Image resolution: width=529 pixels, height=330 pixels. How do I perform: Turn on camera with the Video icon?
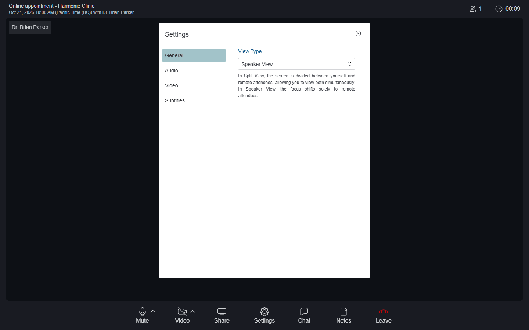(182, 312)
